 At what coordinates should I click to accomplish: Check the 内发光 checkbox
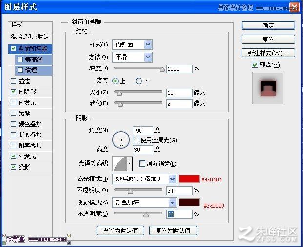[x=13, y=103]
